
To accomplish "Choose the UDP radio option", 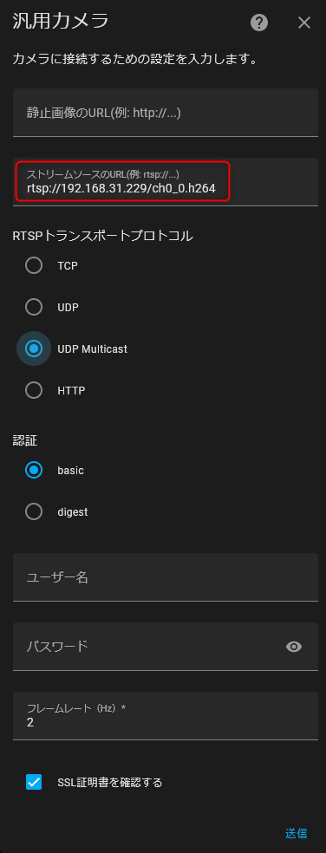I will pos(34,308).
